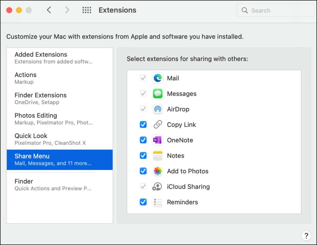Click the Reminders list icon
Viewport: 317px width, 245px height.
click(x=158, y=202)
